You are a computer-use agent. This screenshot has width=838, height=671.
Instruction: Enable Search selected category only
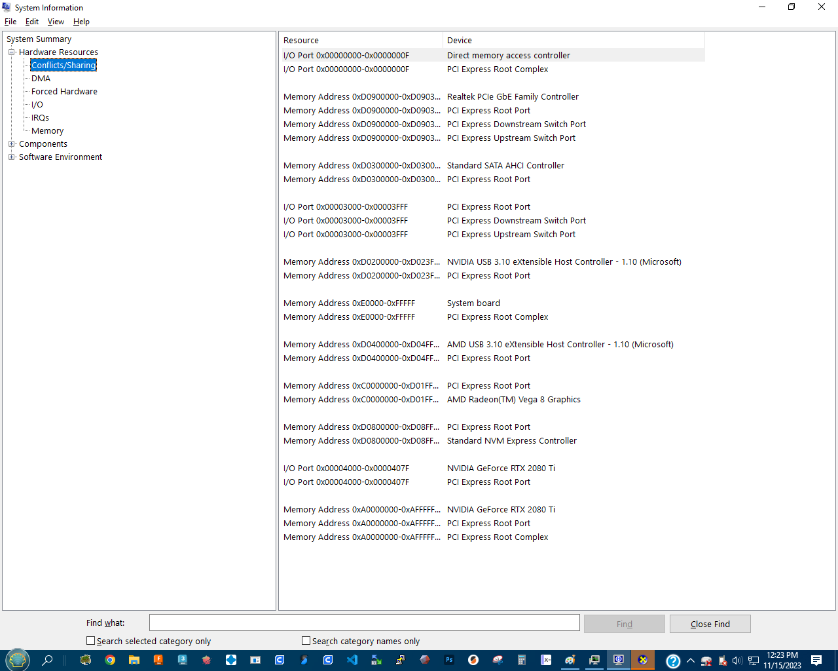tap(90, 640)
